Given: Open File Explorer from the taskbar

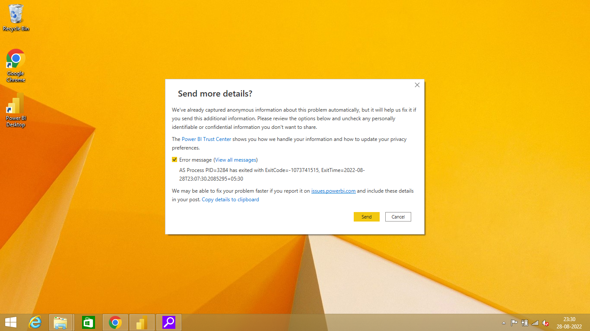Looking at the screenshot, I should point(60,322).
